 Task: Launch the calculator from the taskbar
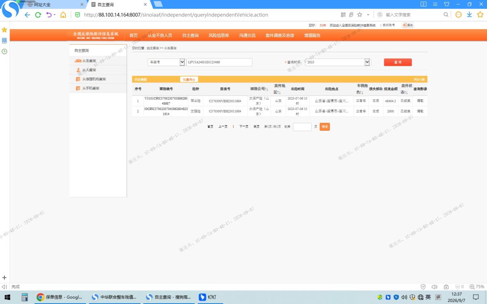coord(24,297)
